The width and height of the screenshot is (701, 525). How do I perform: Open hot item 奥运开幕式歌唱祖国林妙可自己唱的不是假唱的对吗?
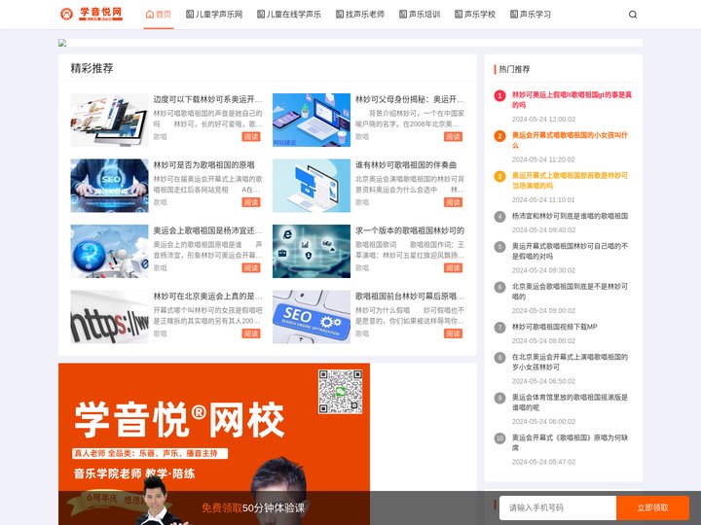coord(570,251)
